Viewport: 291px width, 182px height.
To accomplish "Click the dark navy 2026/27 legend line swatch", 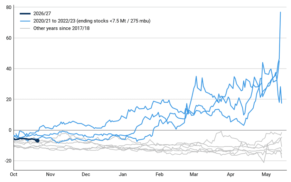I will (25, 14).
